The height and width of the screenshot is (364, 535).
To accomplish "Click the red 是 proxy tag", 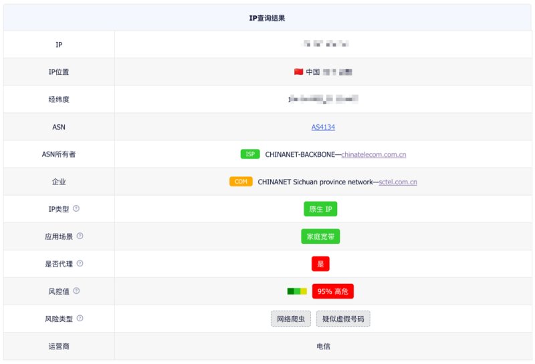I will [320, 264].
